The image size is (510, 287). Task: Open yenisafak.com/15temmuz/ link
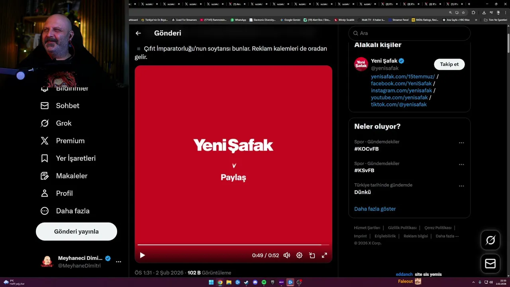(x=403, y=77)
